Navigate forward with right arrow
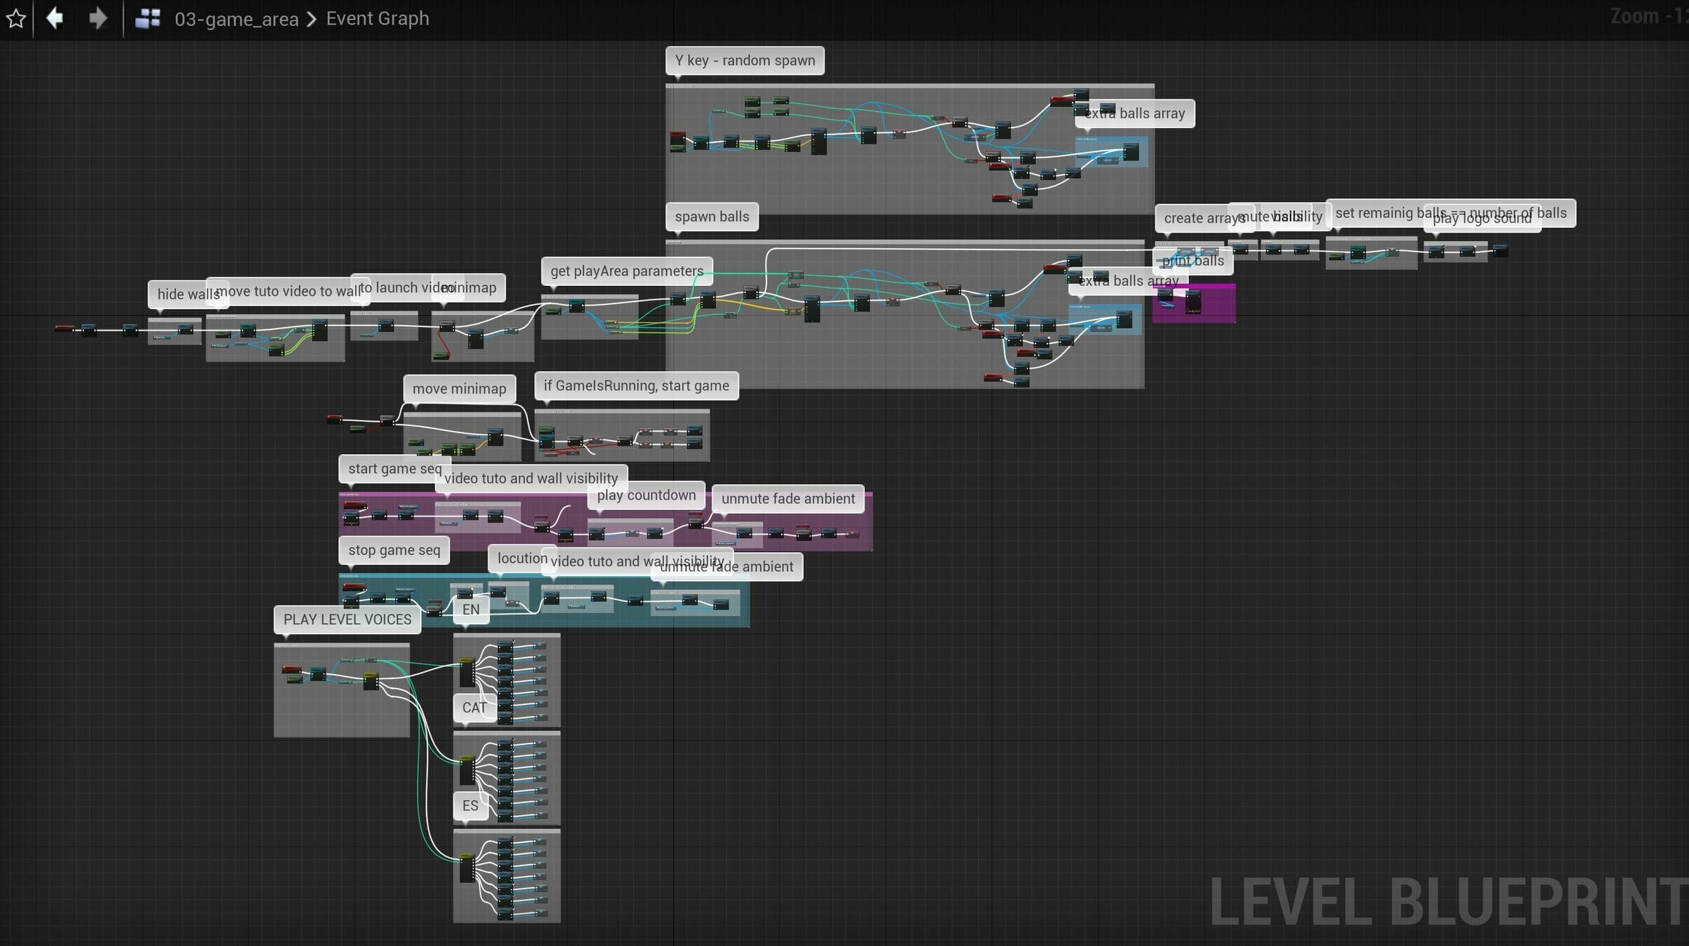1689x946 pixels. click(x=98, y=18)
